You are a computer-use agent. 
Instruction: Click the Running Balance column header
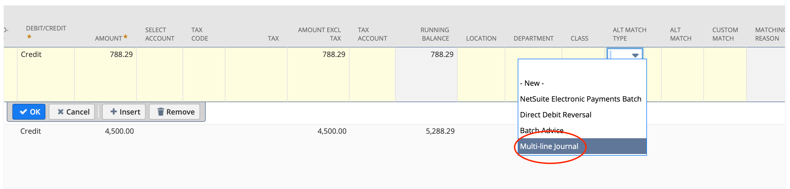[x=434, y=34]
